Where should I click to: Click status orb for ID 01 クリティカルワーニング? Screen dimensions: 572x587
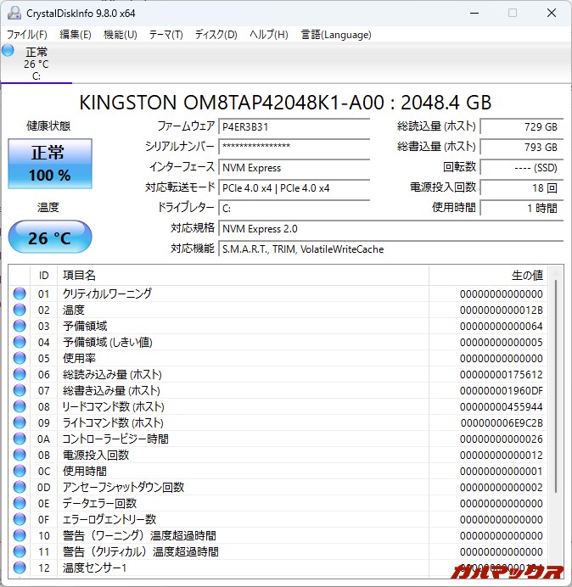(20, 293)
